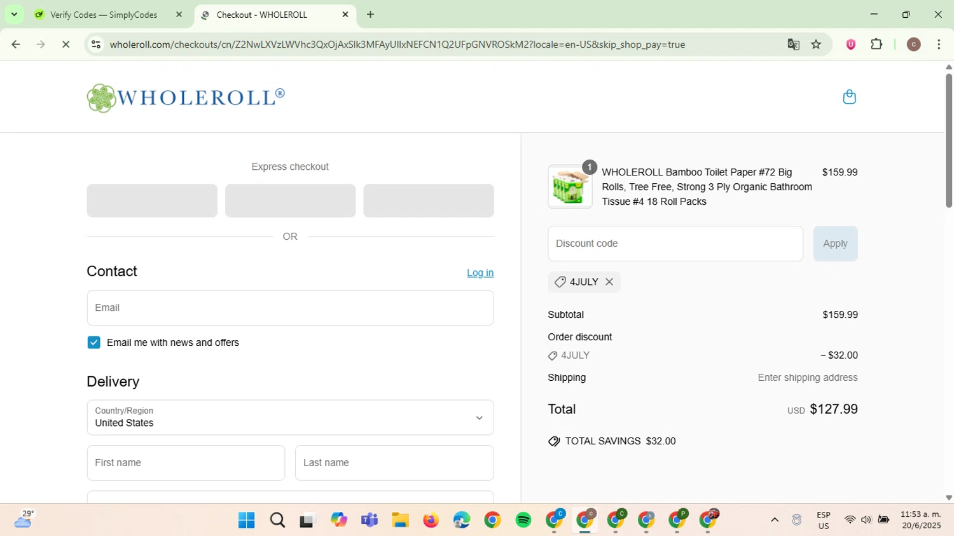Click the product title text
954x536 pixels.
[x=707, y=187]
